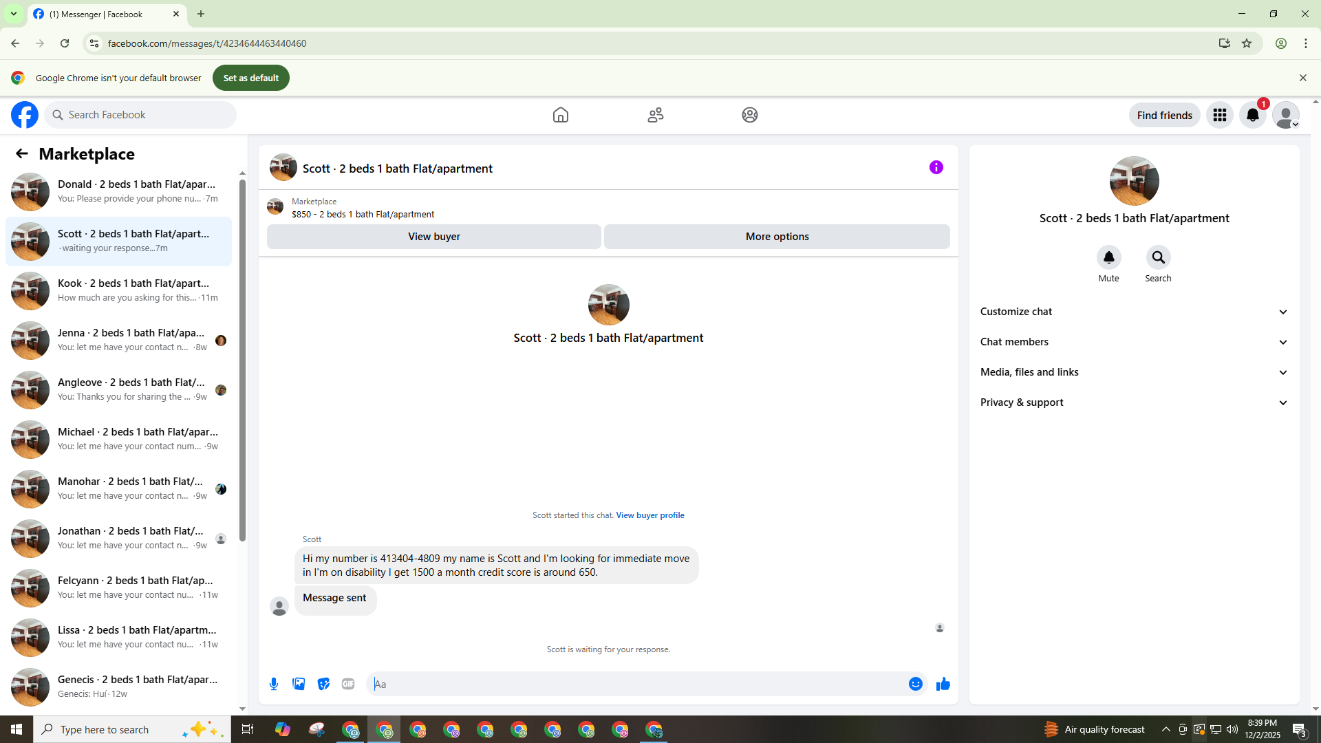Open the View buyer profile link
This screenshot has height=743, width=1321.
click(649, 515)
